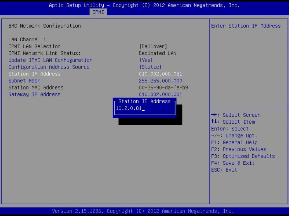
Task: Click the F2: Previous Values hint
Action: [238, 149]
